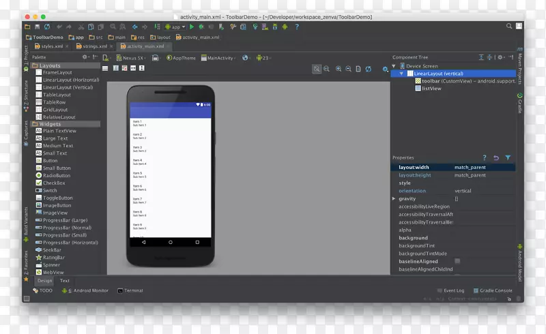Collapse the Device Screen tree node
Screen dimensions: 546x334
click(394, 65)
